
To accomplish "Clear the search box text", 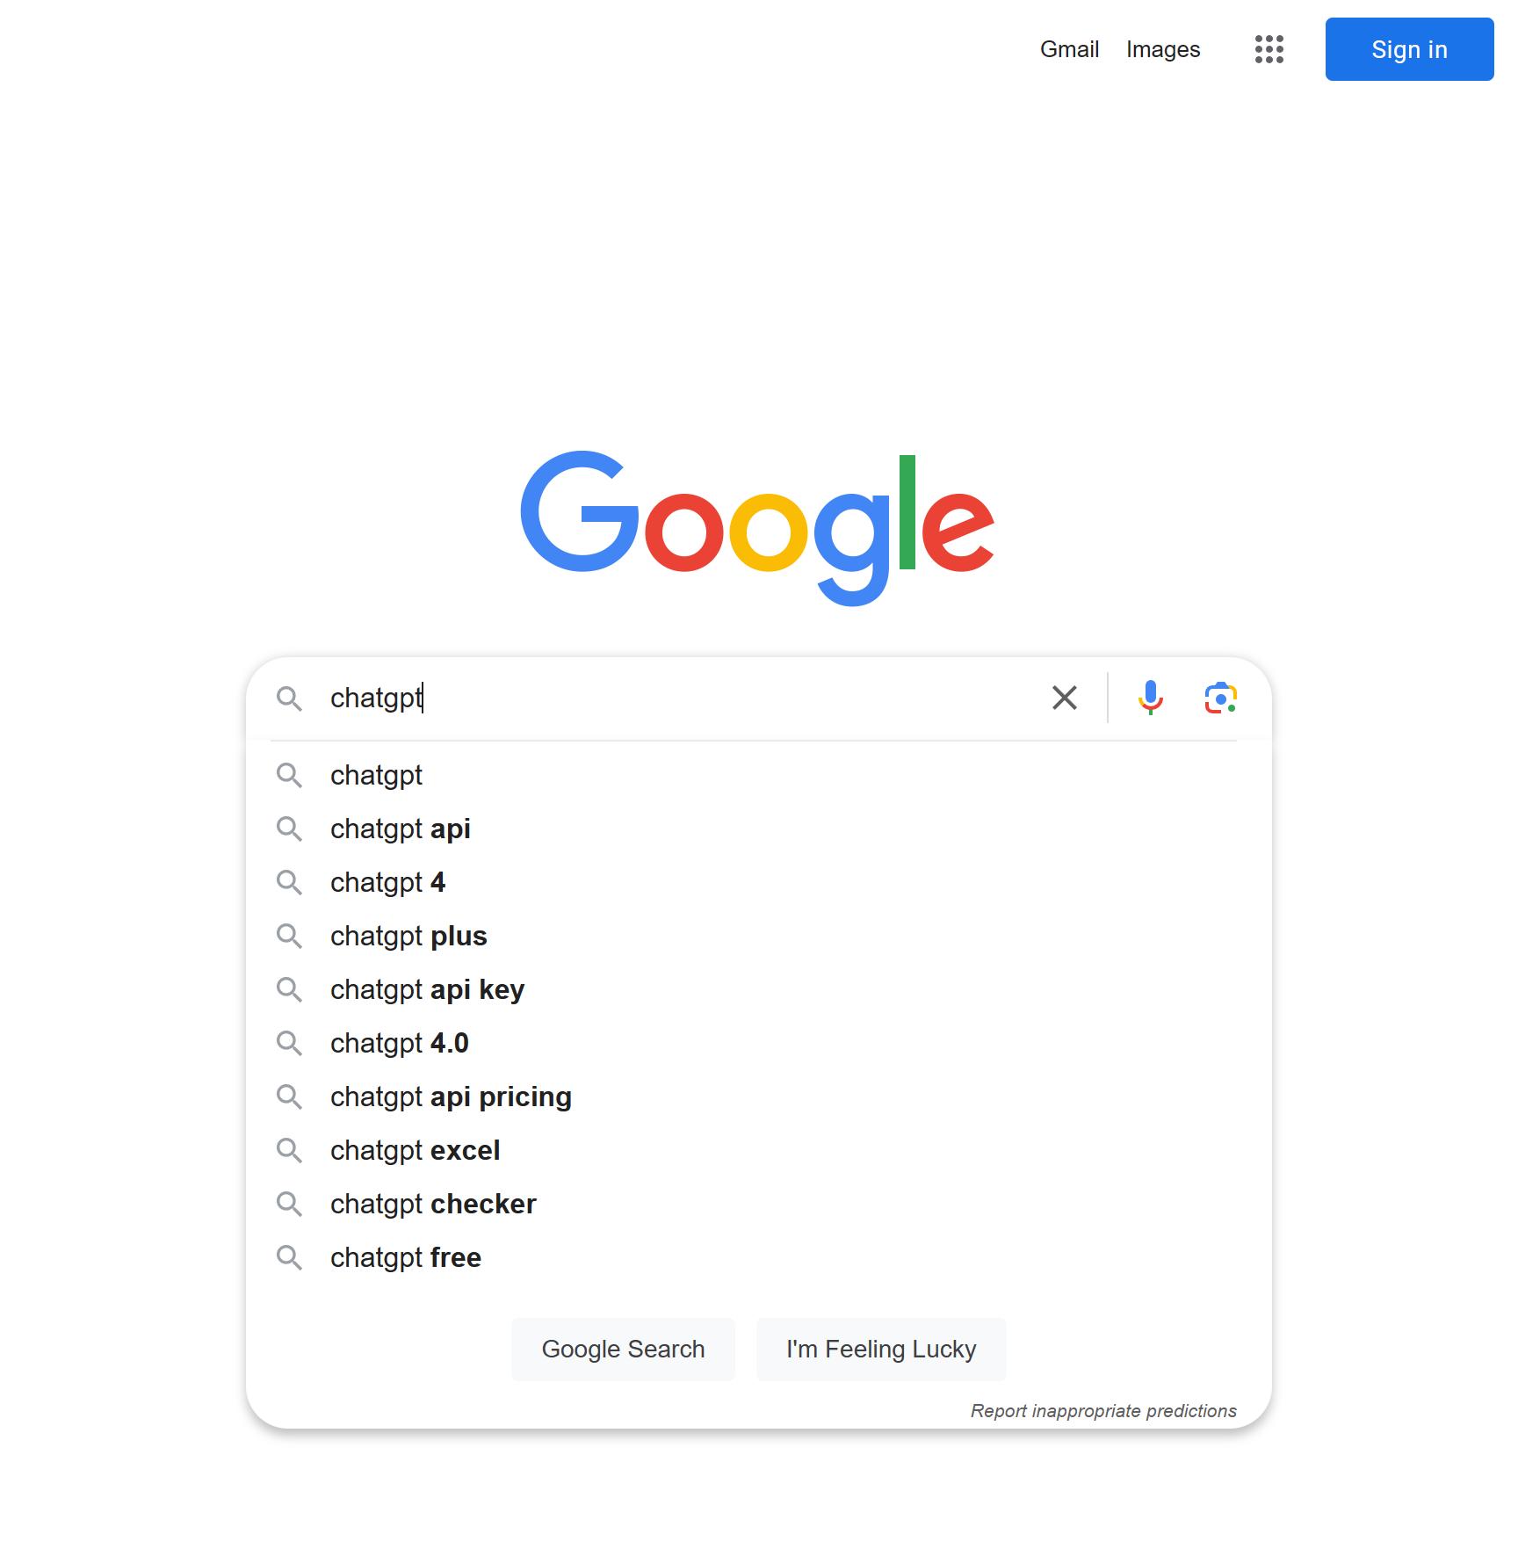I will coord(1064,698).
